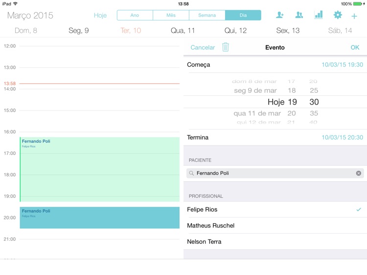Clear the patient search field
Viewport: 367px width, 275px height.
pyautogui.click(x=358, y=173)
